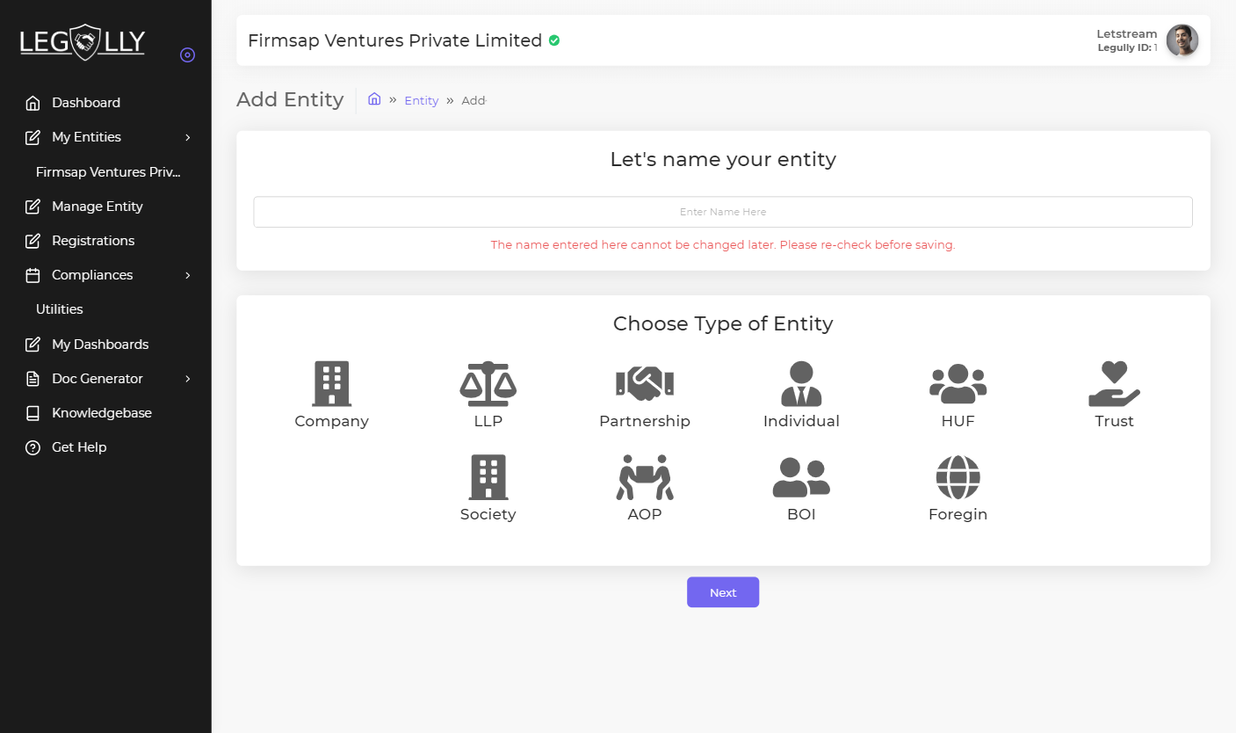Click the Next button
This screenshot has width=1236, height=733.
point(723,592)
